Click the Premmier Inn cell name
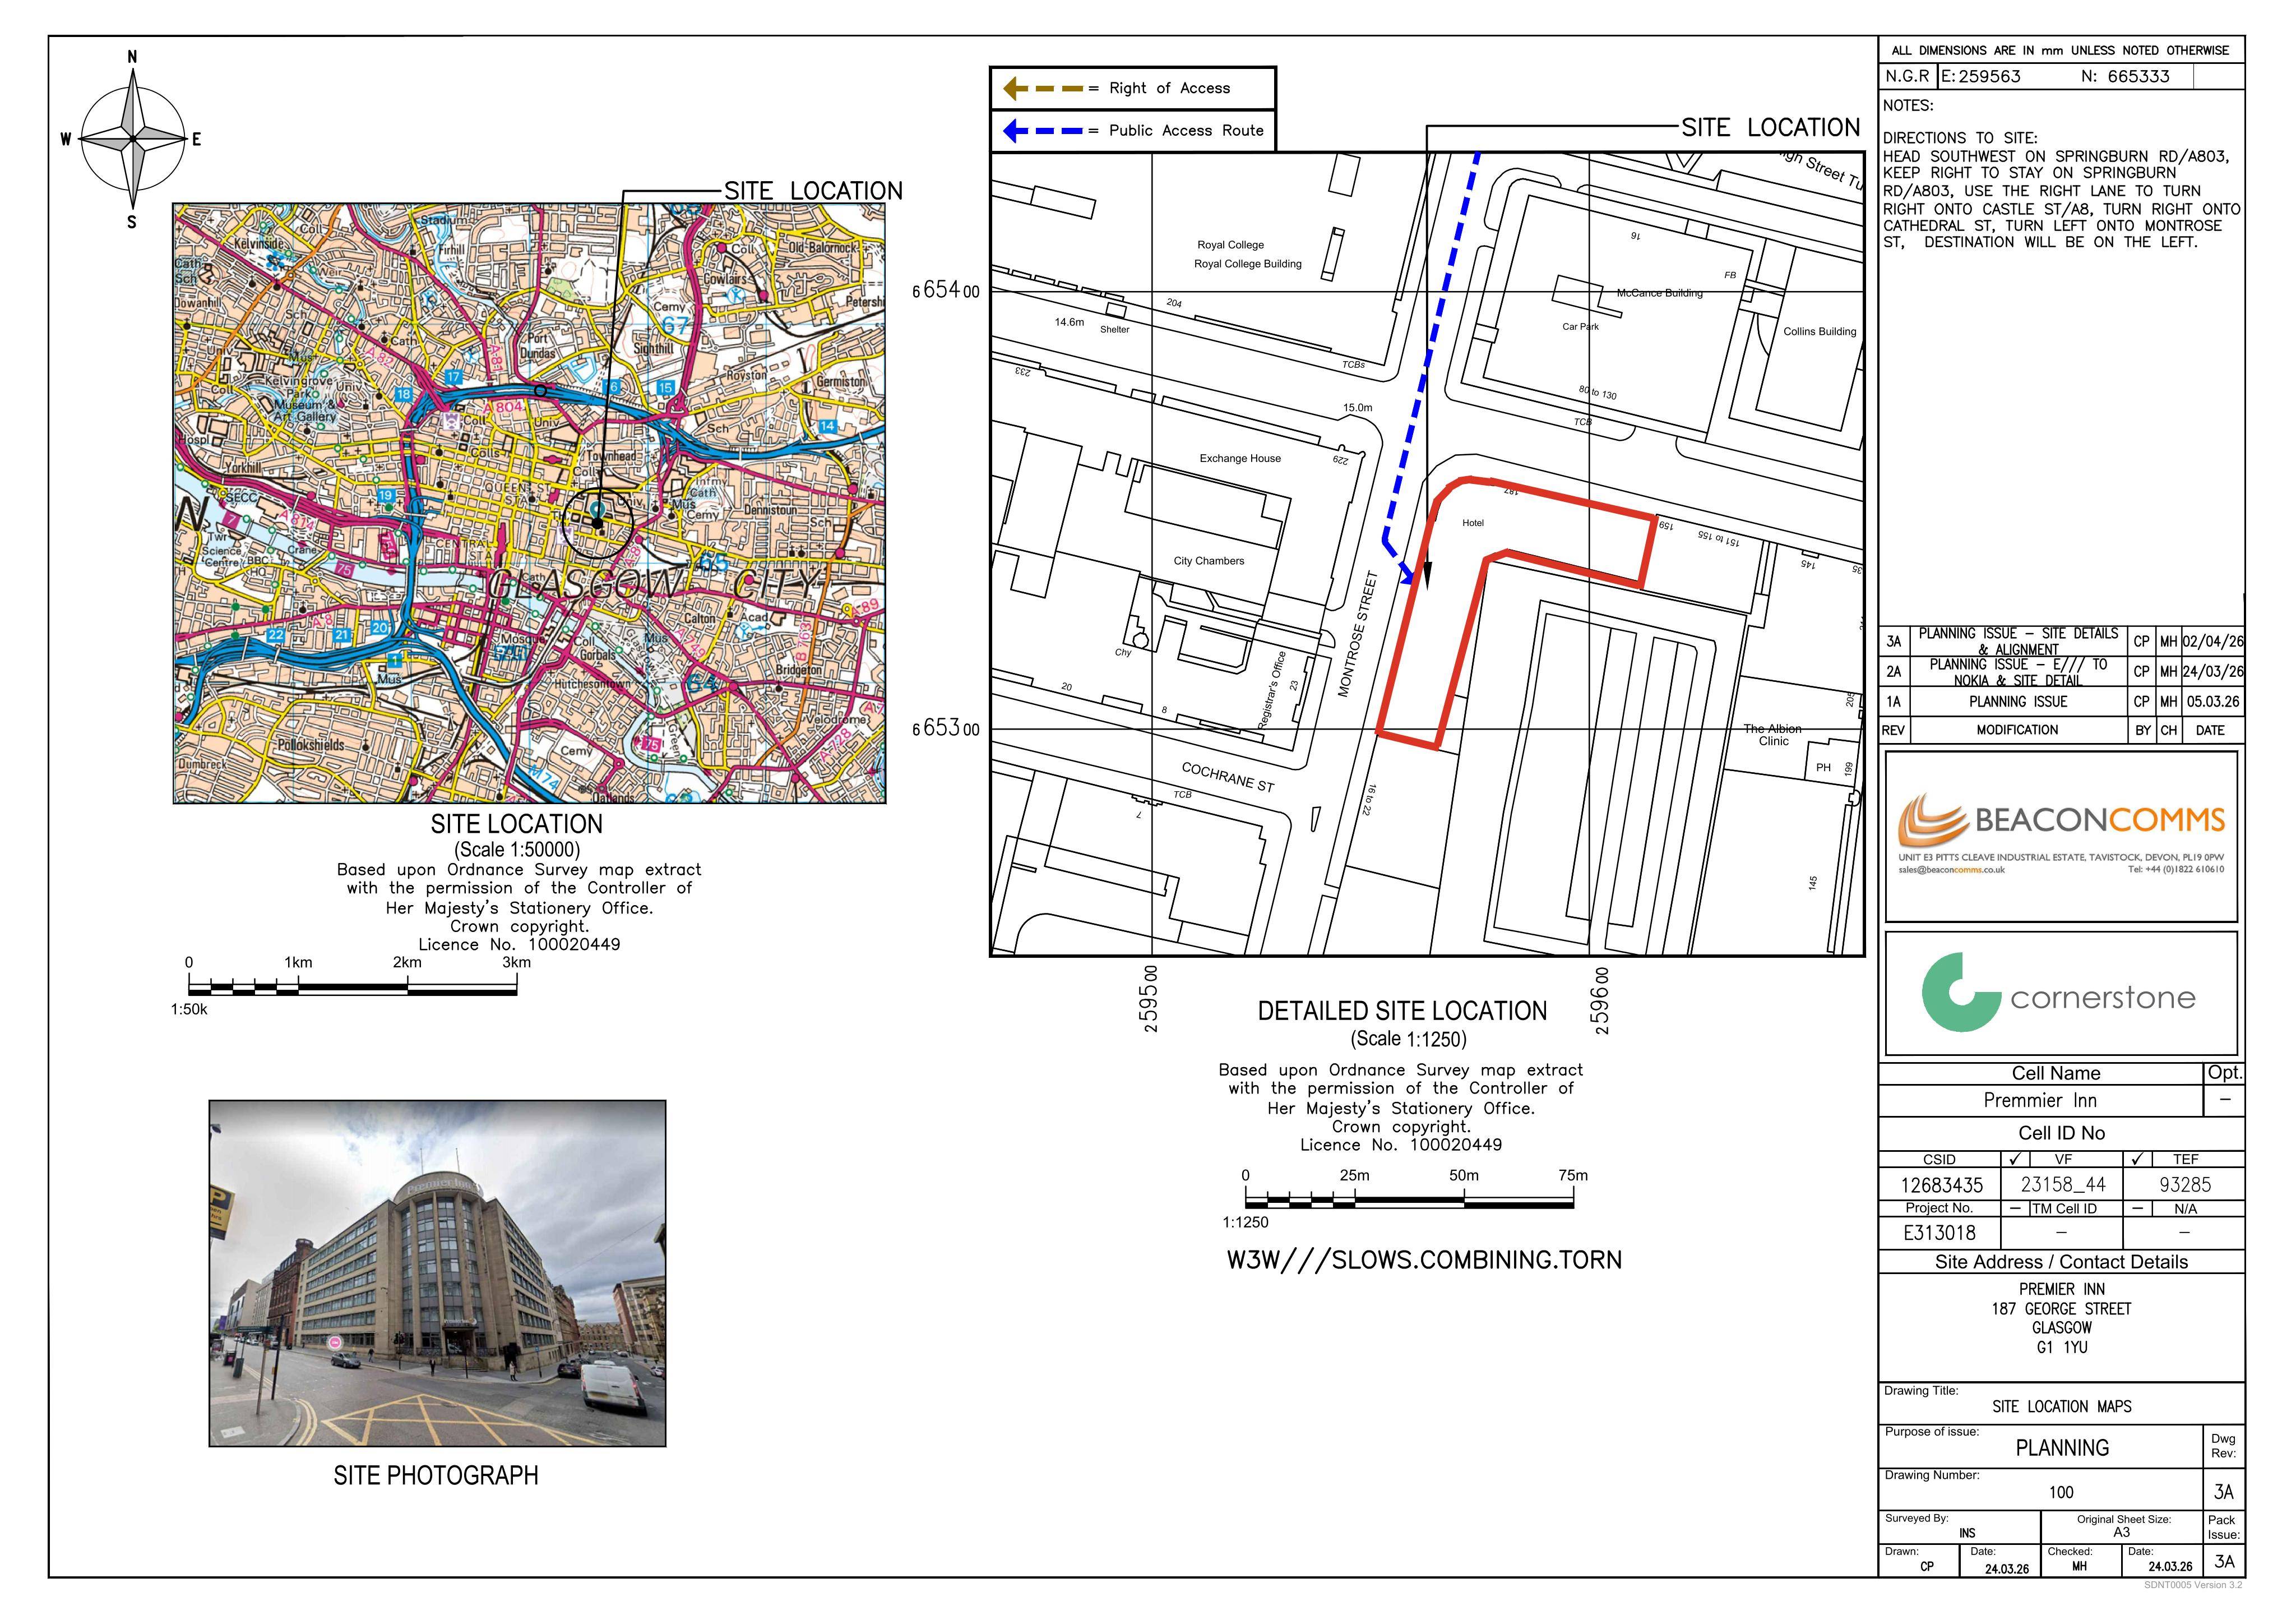 pyautogui.click(x=2040, y=1101)
